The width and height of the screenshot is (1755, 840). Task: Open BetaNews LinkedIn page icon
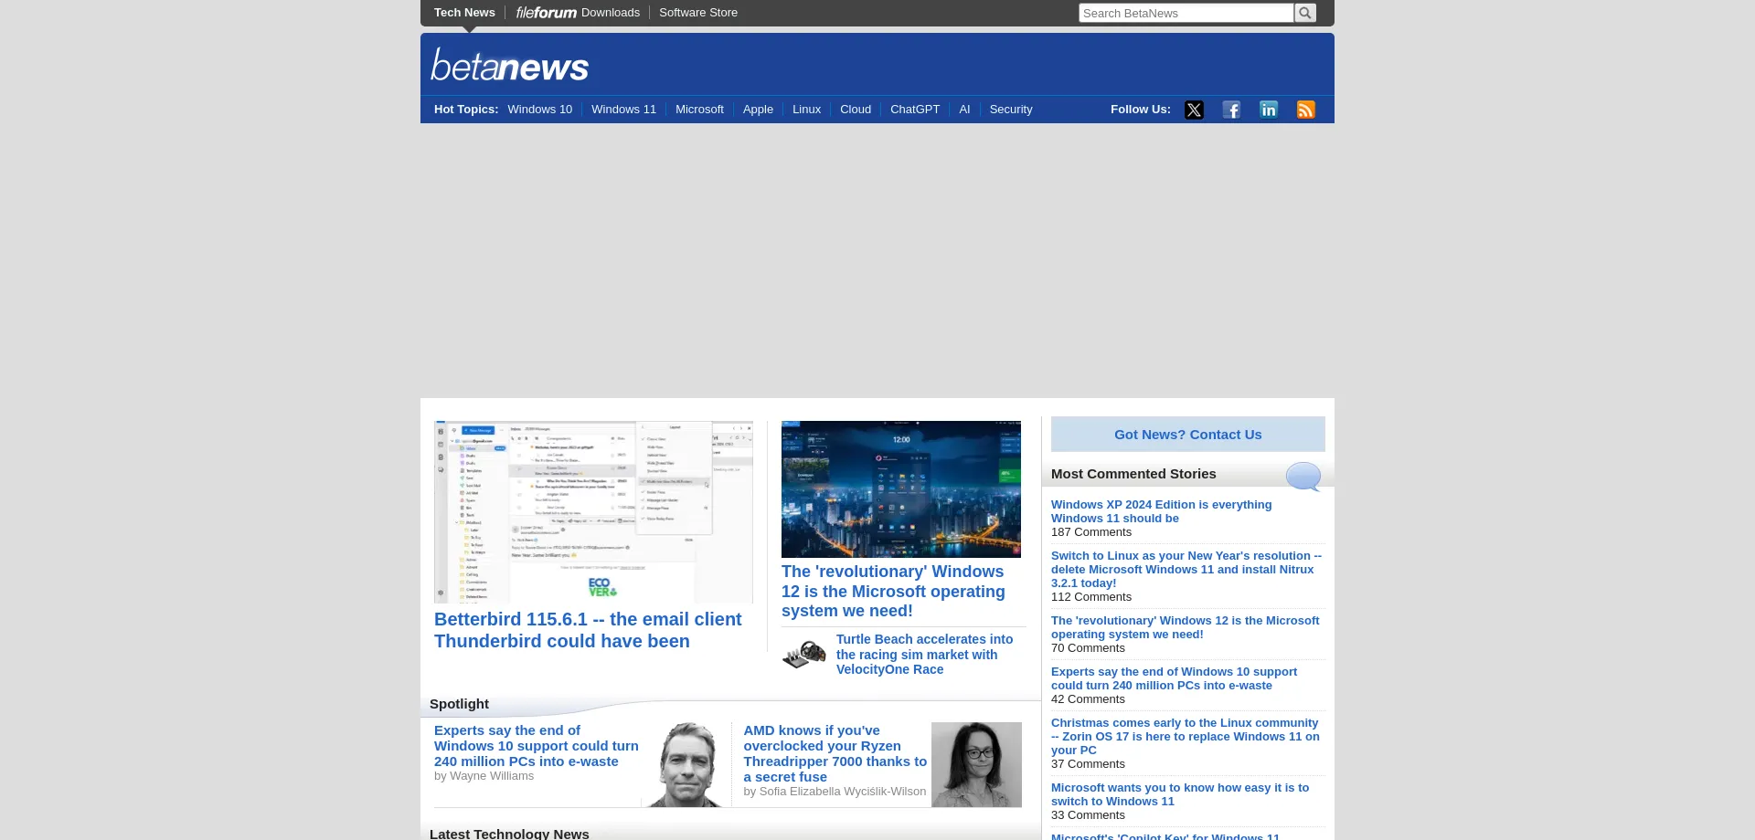click(x=1269, y=110)
